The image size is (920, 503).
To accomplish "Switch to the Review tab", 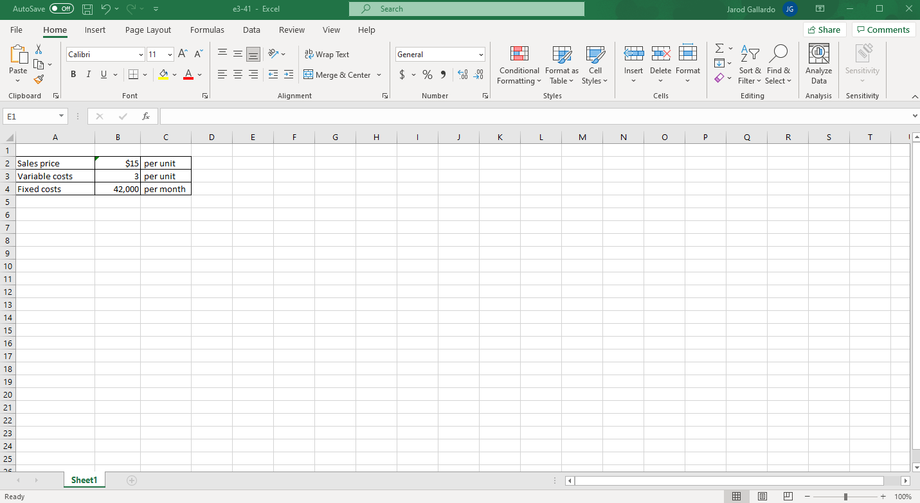I will [292, 30].
